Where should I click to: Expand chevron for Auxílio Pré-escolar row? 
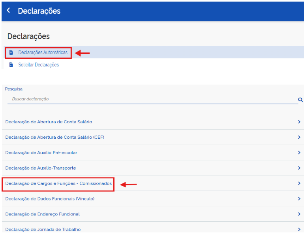click(299, 153)
